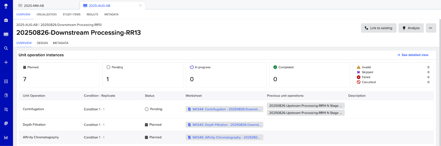Image resolution: width=441 pixels, height=146 pixels.
Task: Go to the Study Items tab
Action: [x=72, y=15]
